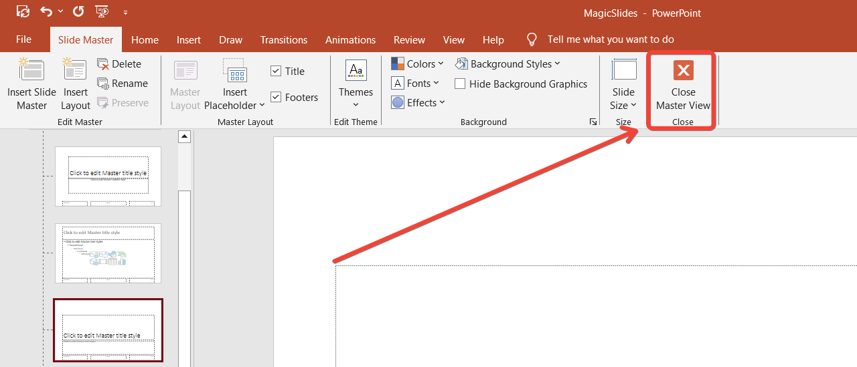857x367 pixels.
Task: Open the Background Styles dropdown
Action: 508,64
